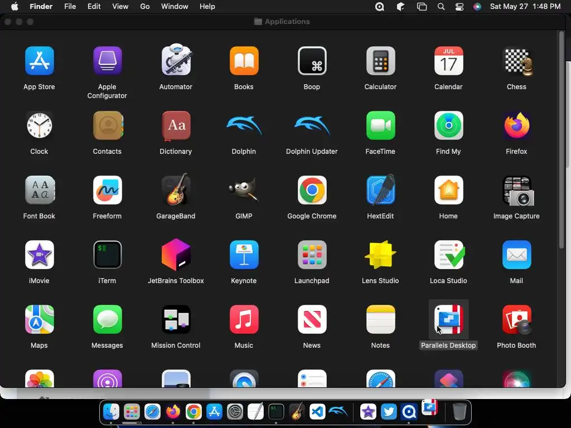Open Spotlight search in menu bar
Image resolution: width=571 pixels, height=428 pixels.
[x=441, y=7]
